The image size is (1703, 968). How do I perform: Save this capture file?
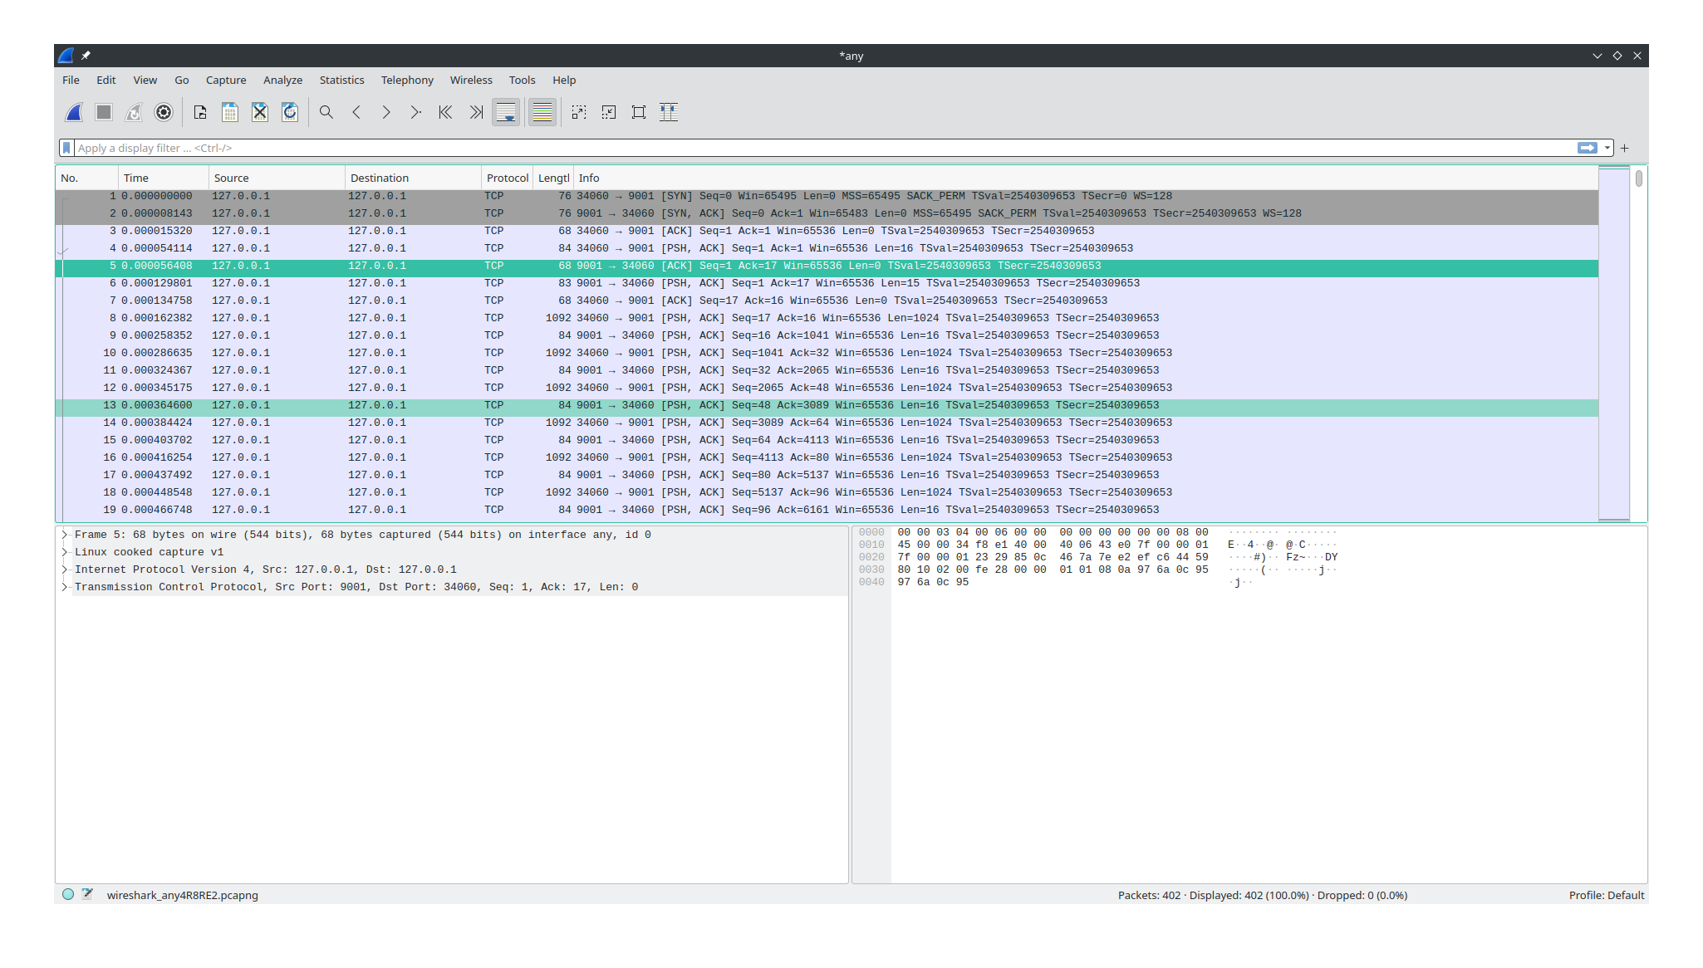230,112
